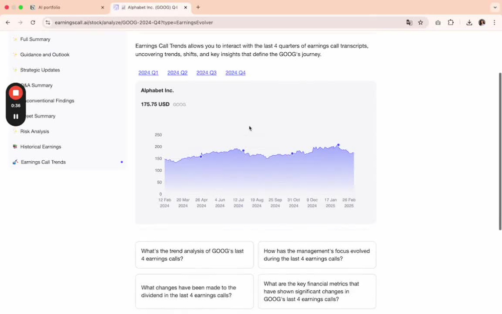Image resolution: width=502 pixels, height=314 pixels.
Task: Open the profile avatar menu
Action: [482, 23]
